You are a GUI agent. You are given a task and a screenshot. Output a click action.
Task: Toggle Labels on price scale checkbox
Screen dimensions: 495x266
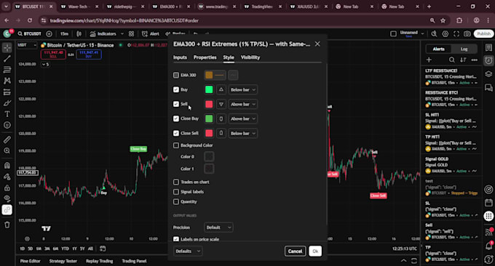pos(176,239)
